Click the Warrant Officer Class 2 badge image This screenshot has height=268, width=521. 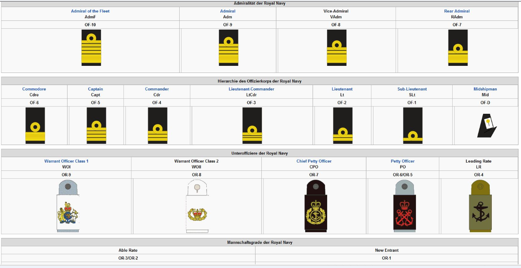click(196, 207)
